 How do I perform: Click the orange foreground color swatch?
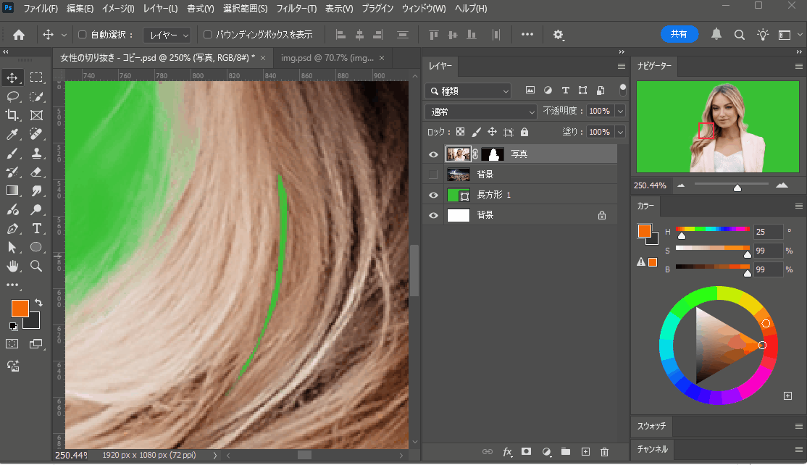(20, 308)
